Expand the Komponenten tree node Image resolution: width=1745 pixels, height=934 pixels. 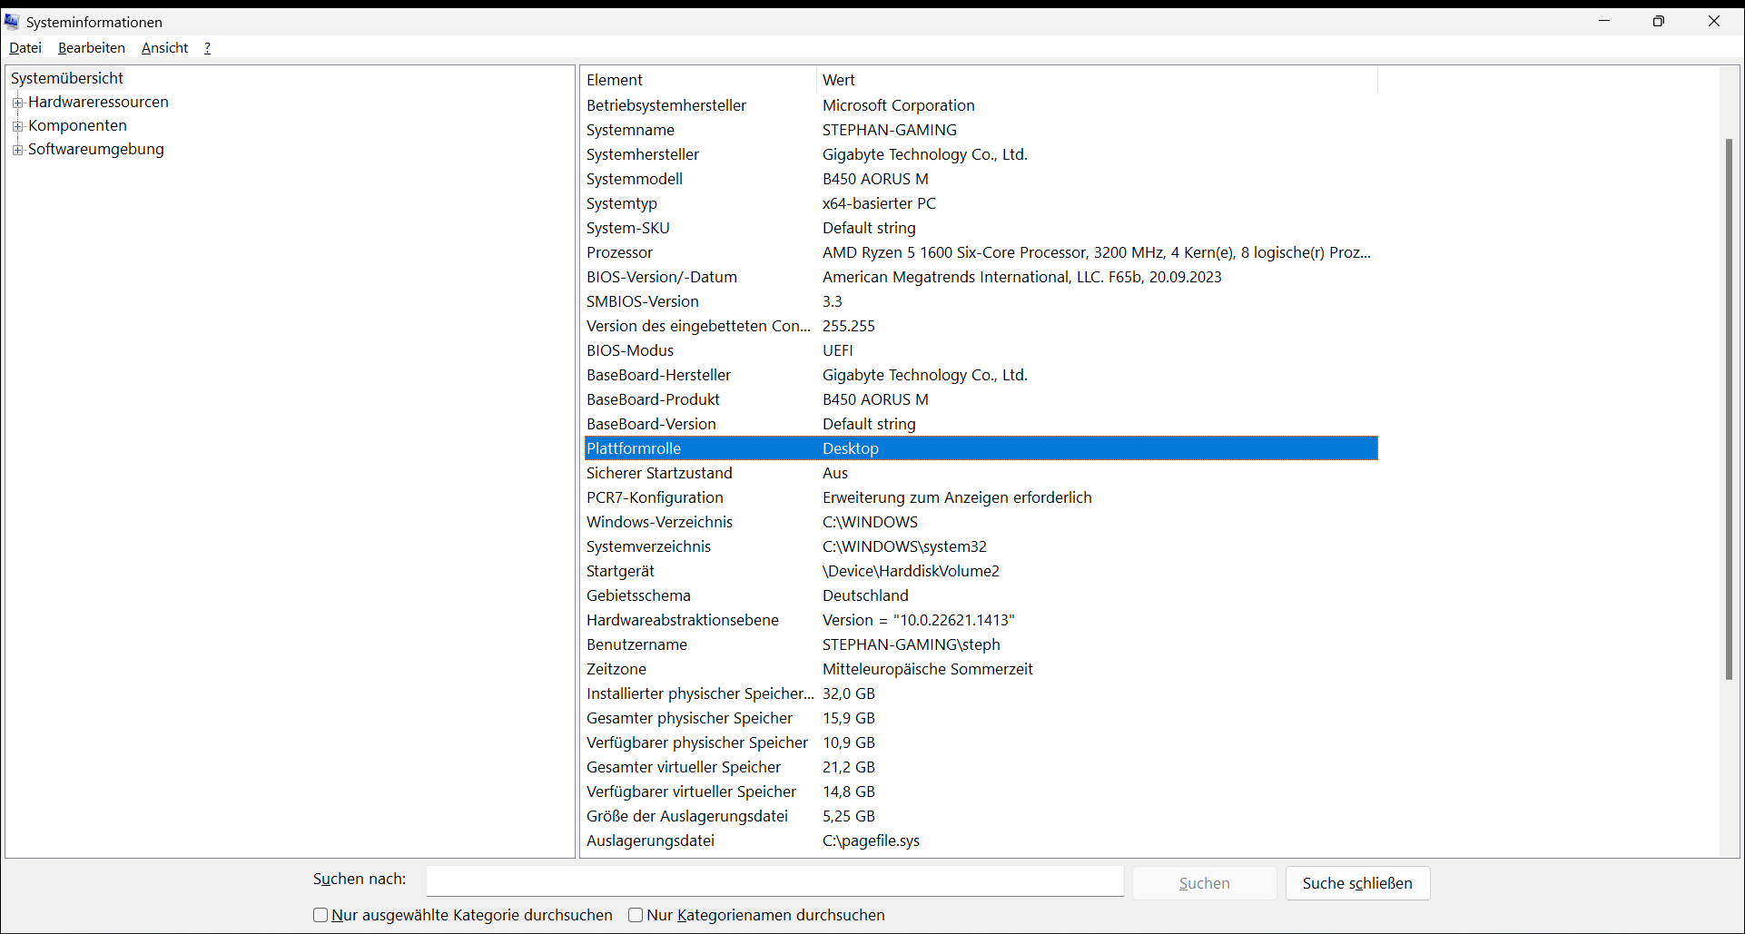point(17,126)
